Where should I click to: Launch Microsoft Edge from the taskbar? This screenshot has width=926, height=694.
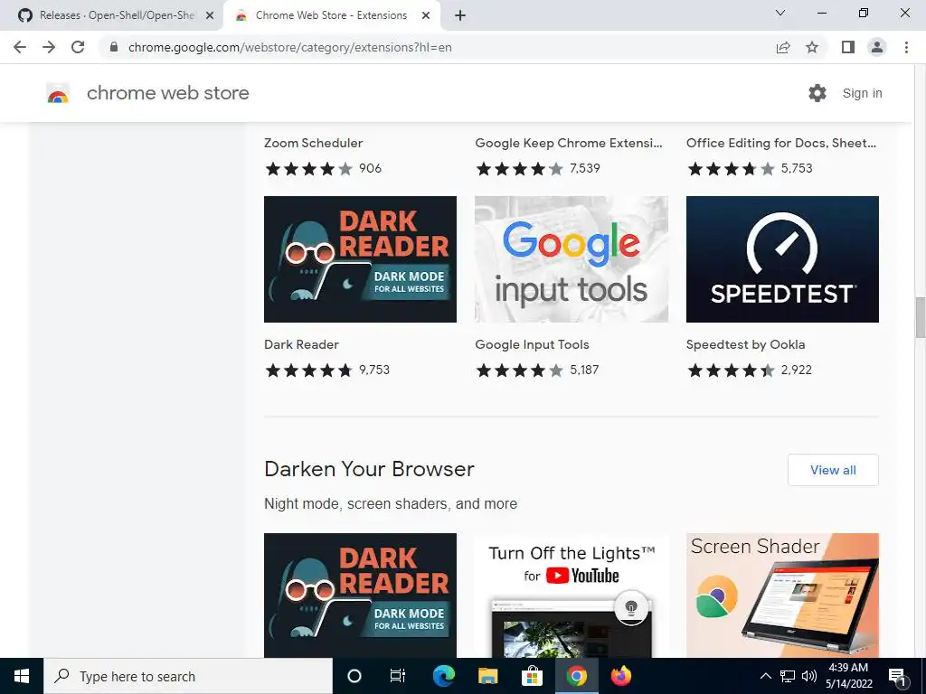(x=443, y=676)
